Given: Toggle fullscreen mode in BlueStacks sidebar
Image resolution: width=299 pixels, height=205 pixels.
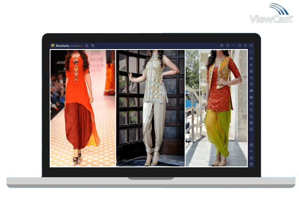Looking at the screenshot, I should pos(251,52).
